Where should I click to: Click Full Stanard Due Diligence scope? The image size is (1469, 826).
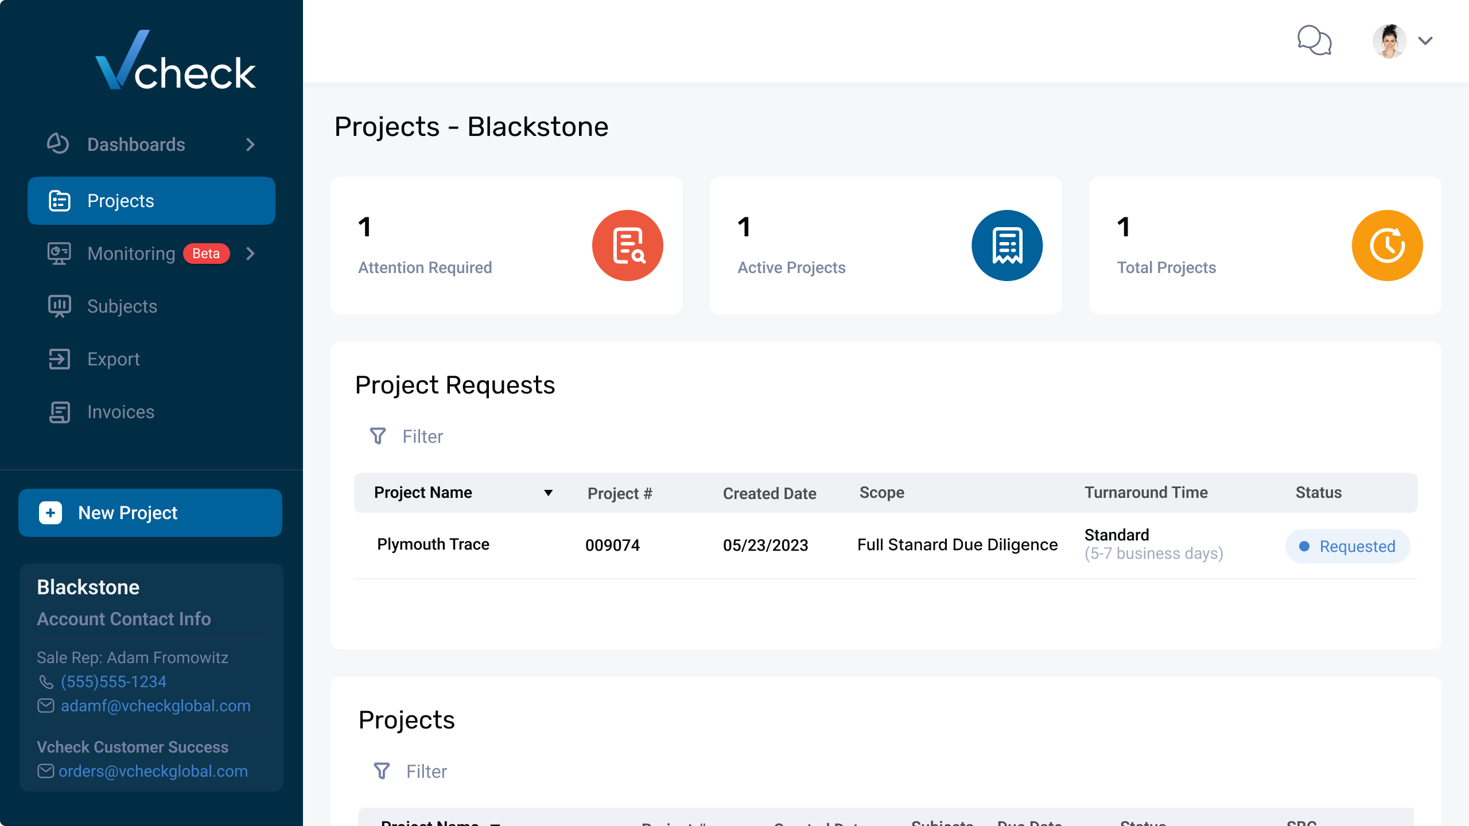[x=957, y=545]
